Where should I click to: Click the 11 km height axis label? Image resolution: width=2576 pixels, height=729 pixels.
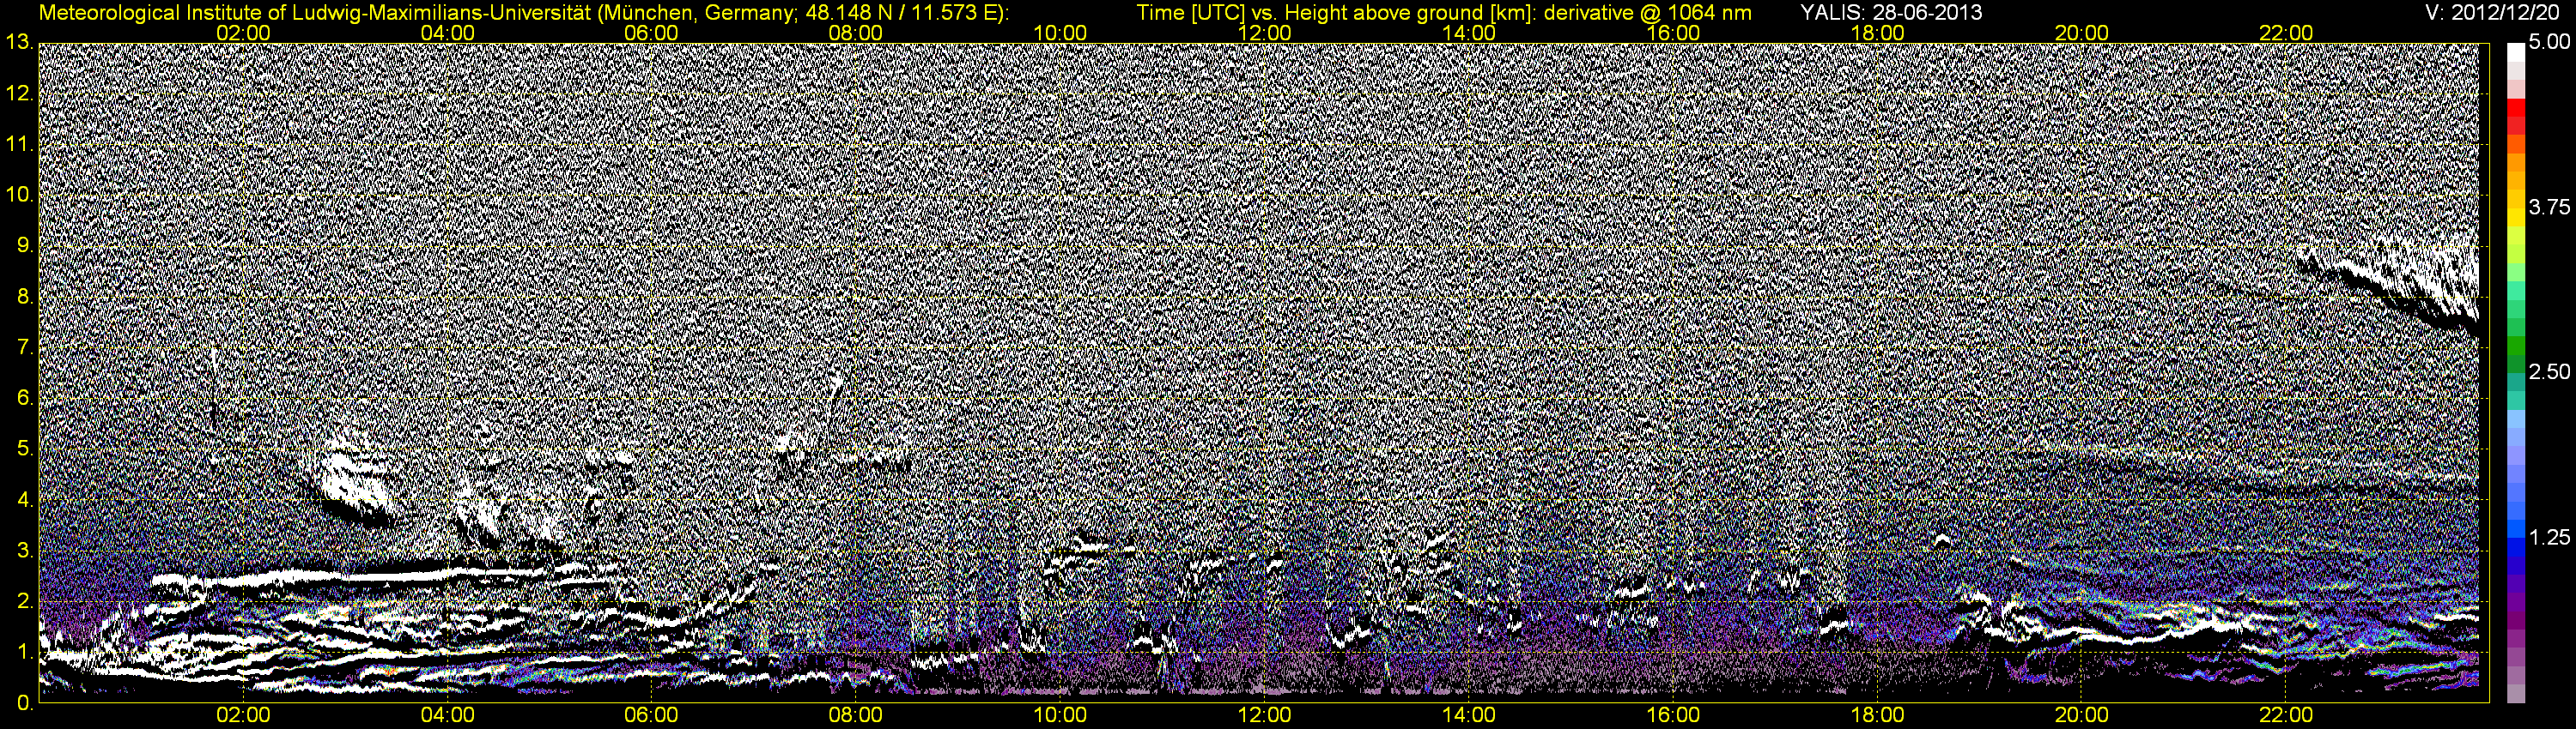pyautogui.click(x=18, y=144)
